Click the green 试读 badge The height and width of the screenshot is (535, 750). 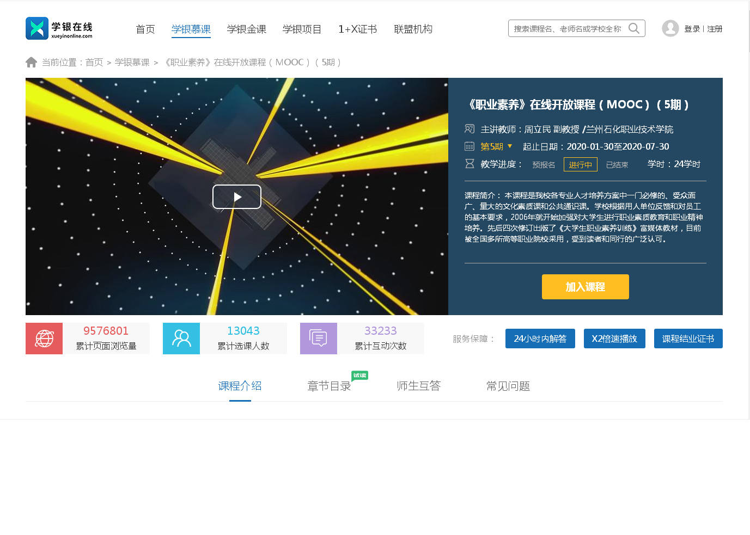[359, 376]
